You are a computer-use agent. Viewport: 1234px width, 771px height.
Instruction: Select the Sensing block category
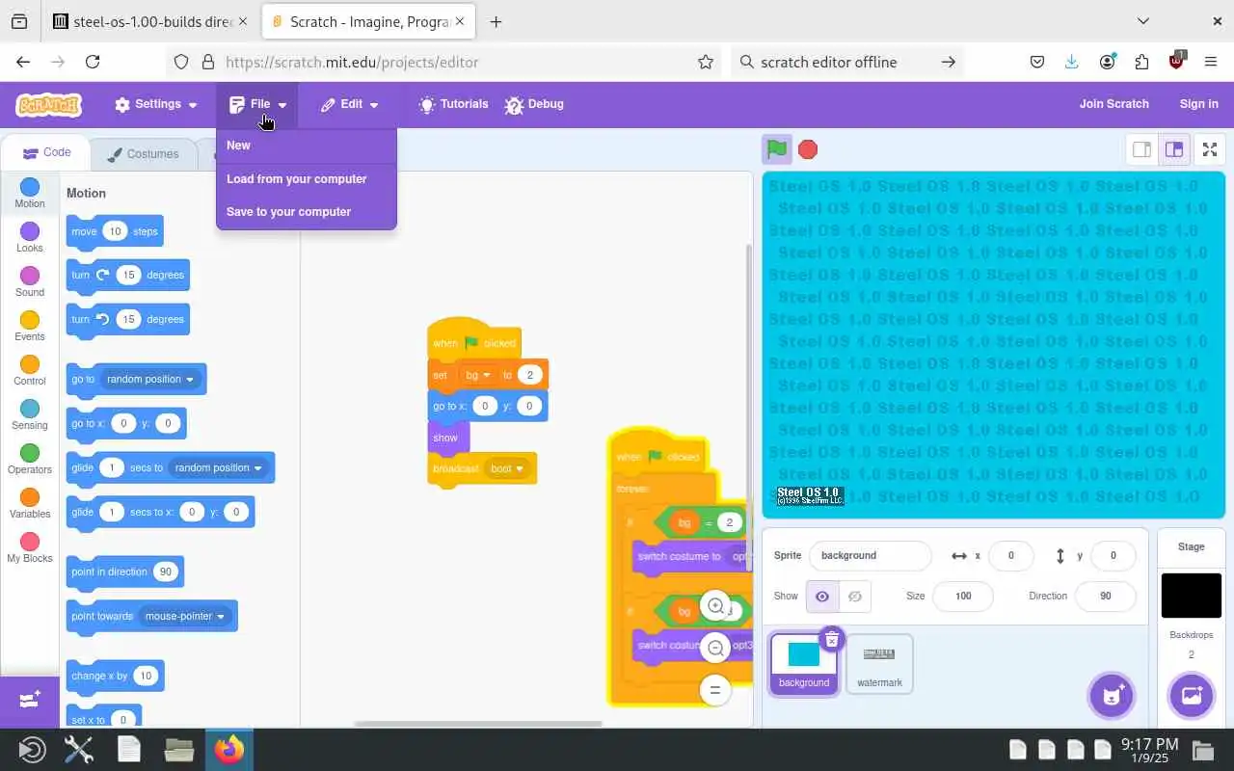click(x=30, y=414)
